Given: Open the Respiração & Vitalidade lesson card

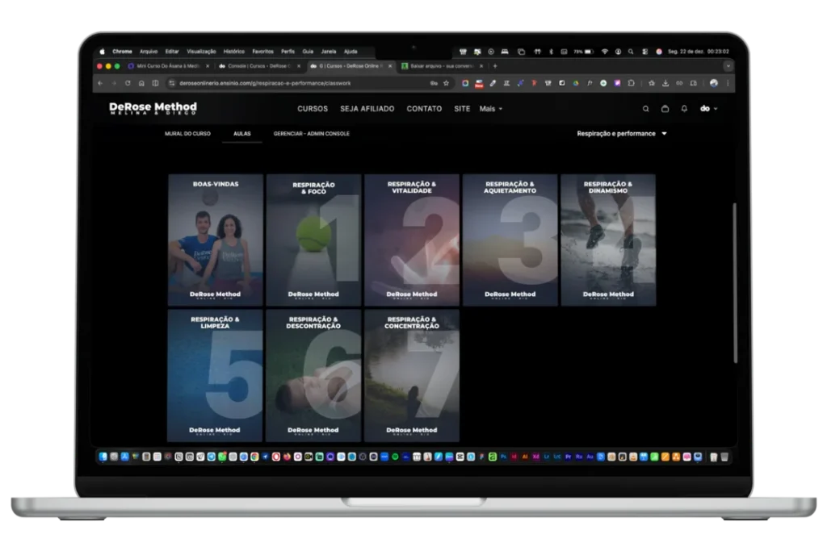Looking at the screenshot, I should (x=411, y=240).
